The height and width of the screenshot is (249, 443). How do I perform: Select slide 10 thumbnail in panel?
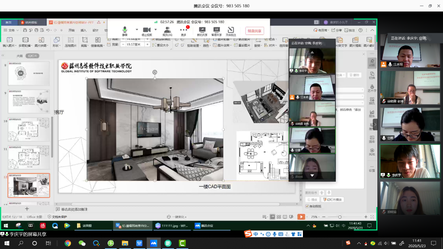click(x=29, y=129)
